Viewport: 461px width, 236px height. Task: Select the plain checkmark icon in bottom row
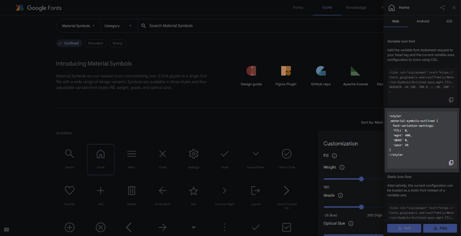click(x=255, y=227)
